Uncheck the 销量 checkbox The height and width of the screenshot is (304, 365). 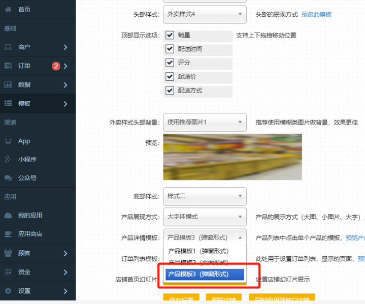(170, 36)
